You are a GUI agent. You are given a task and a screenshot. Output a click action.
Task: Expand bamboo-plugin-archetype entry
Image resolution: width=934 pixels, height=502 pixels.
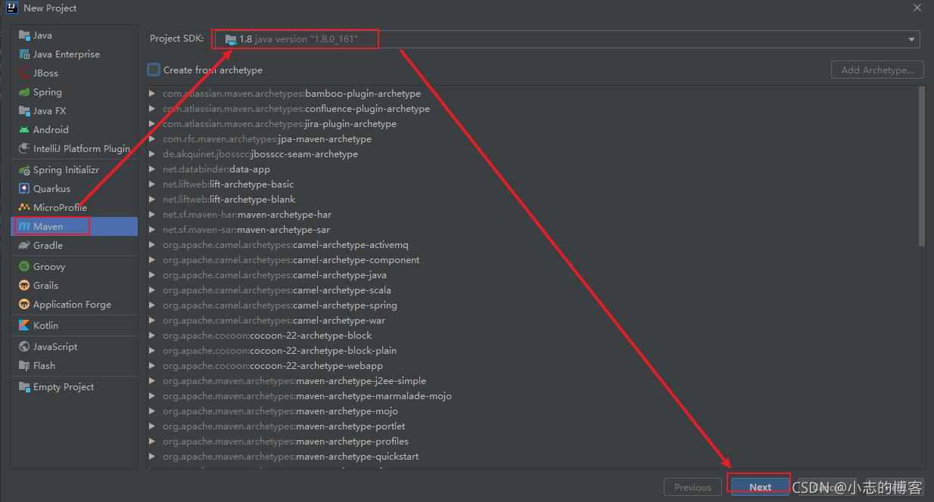point(152,94)
